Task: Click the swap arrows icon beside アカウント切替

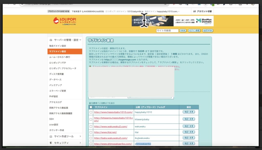Action: (194, 11)
